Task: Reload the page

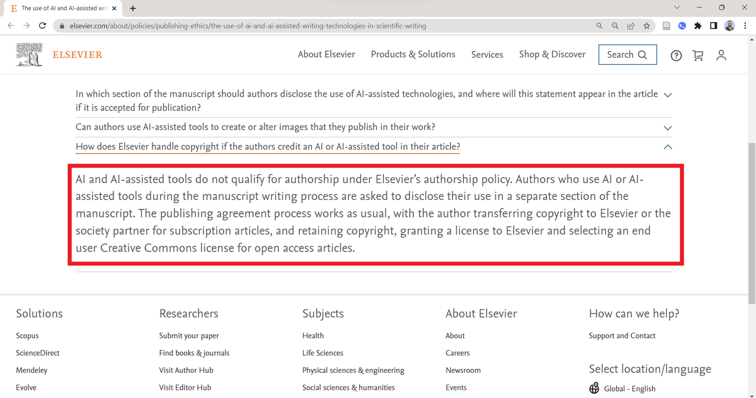Action: [x=43, y=26]
